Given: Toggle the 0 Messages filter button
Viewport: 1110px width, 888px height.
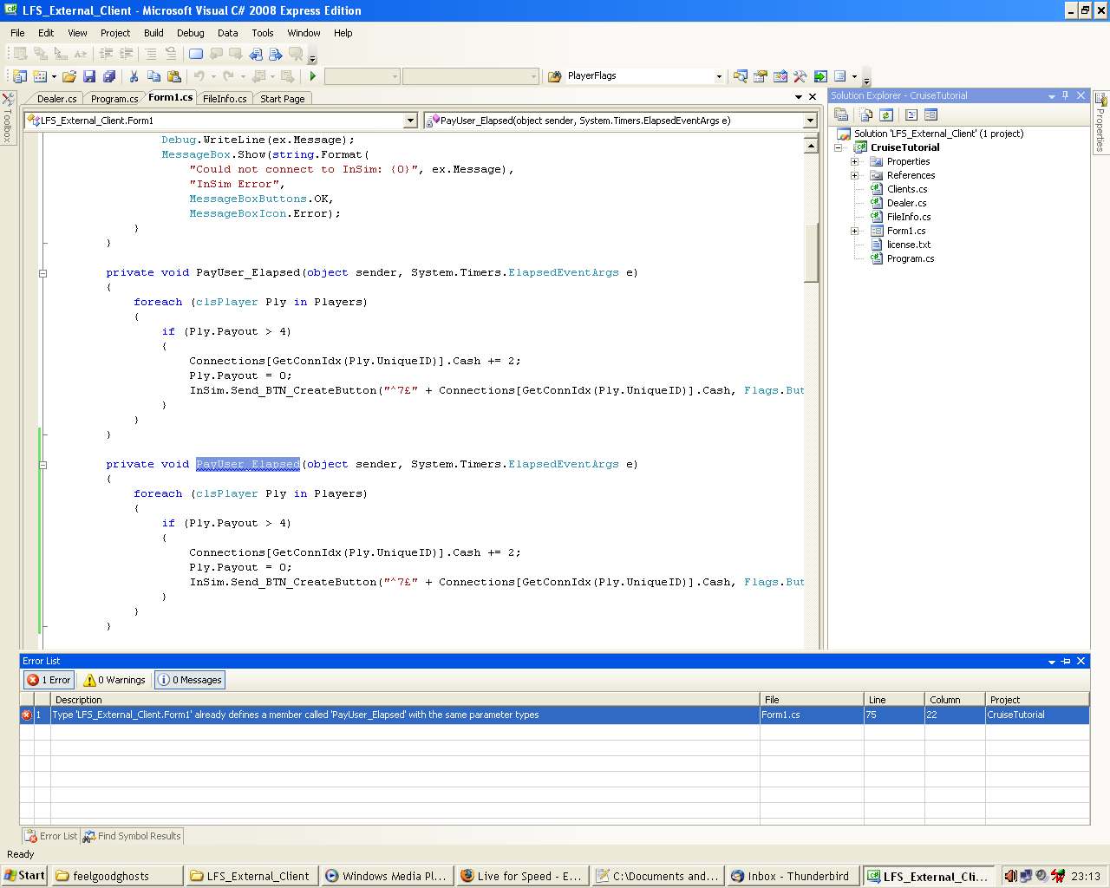Looking at the screenshot, I should point(190,680).
